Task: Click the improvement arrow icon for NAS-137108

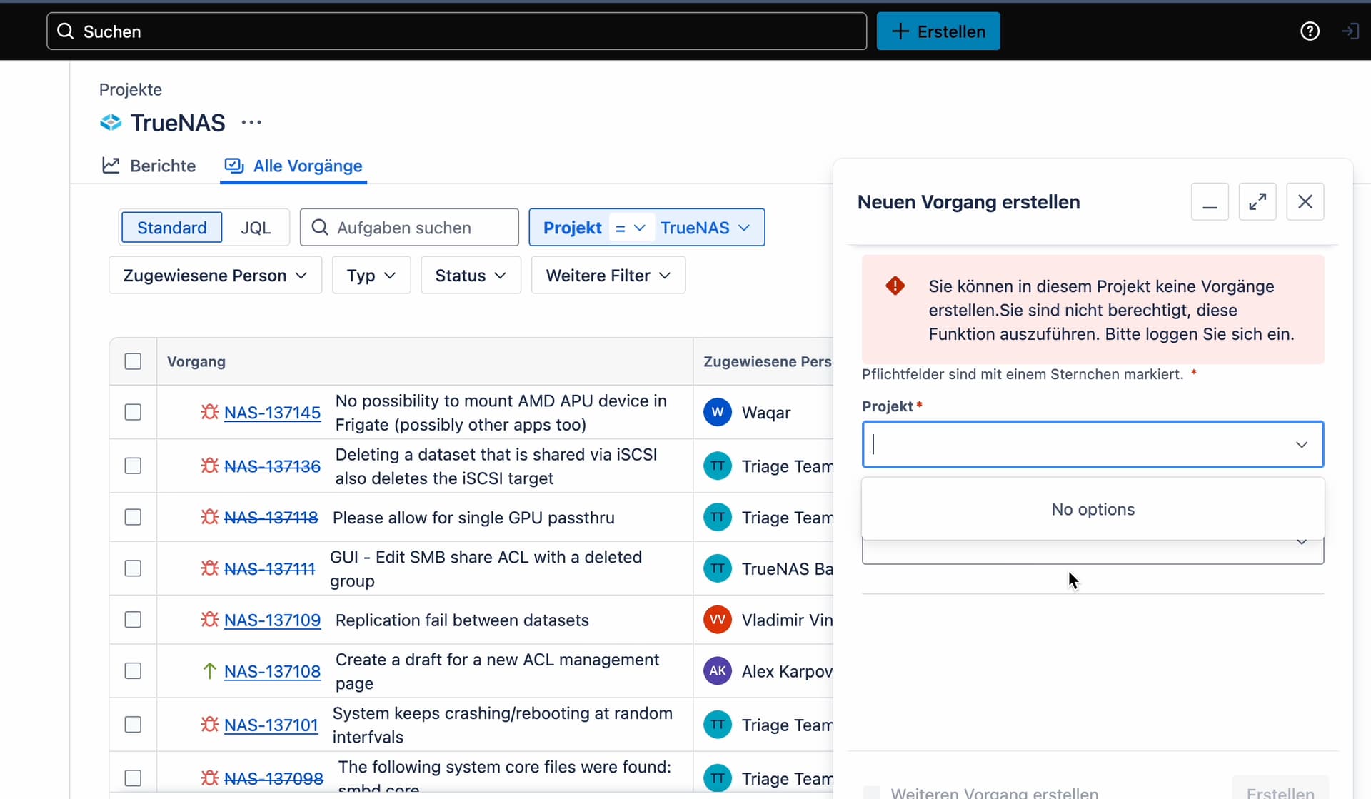Action: [x=209, y=671]
